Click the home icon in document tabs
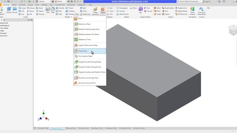Screen dimensions: 237x133 [35, 128]
